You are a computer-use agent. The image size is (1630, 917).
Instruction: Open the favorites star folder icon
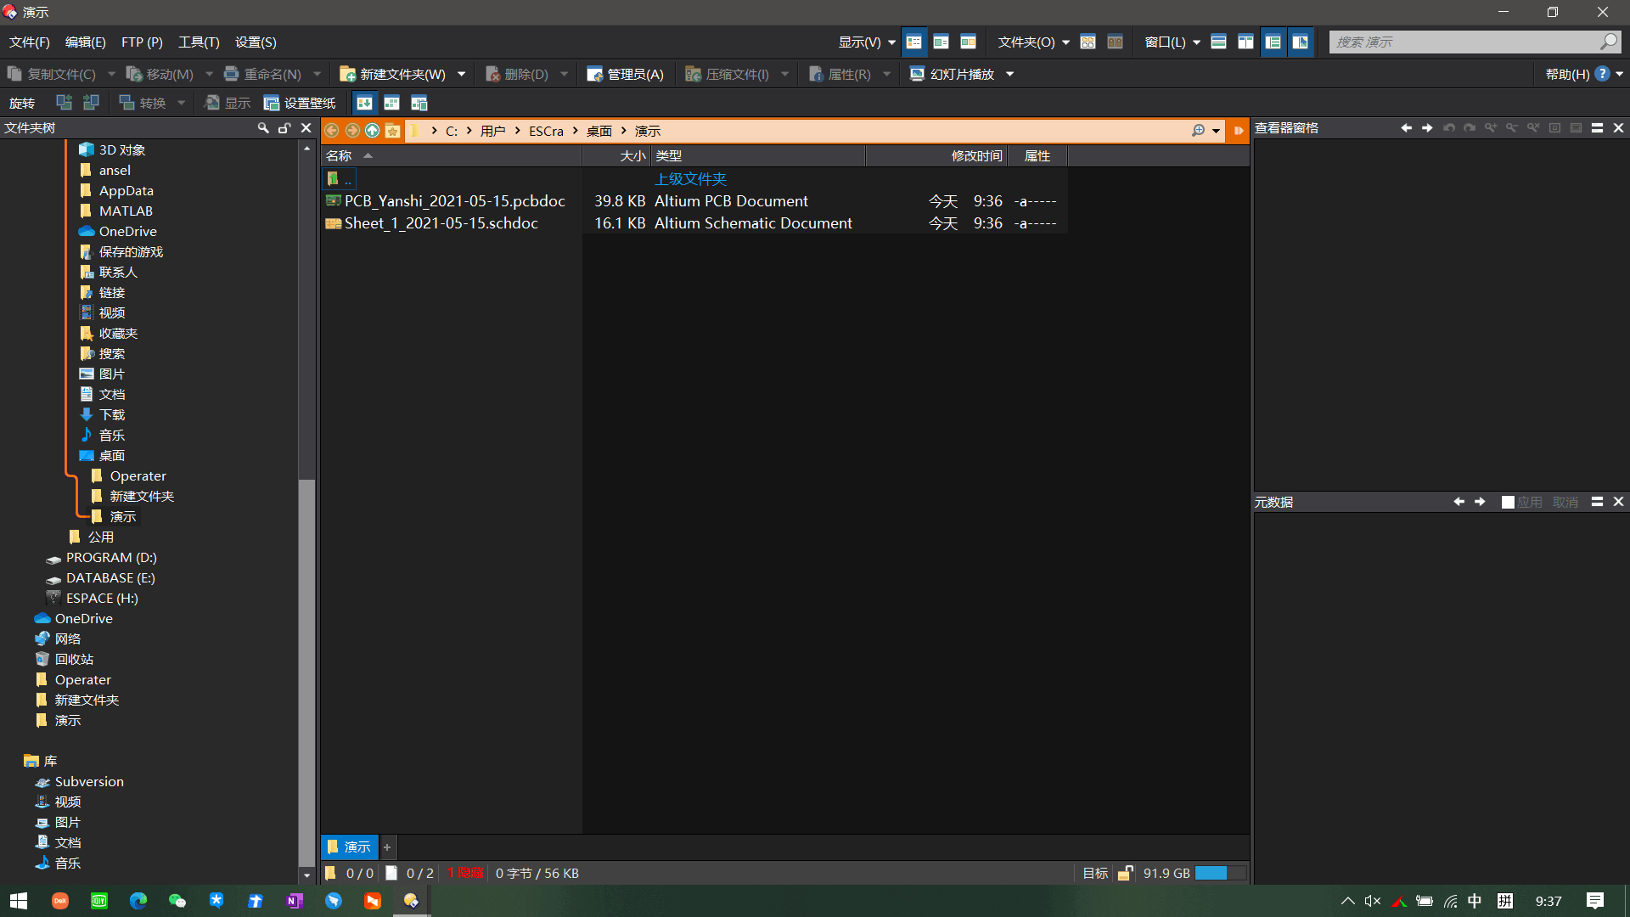(393, 131)
